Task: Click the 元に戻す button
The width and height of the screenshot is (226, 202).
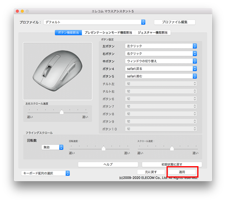Action: point(151,172)
